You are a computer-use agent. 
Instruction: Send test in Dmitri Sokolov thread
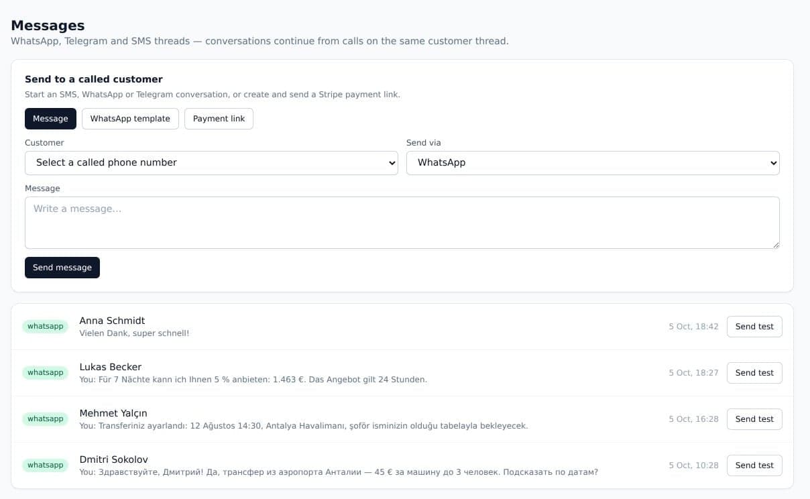point(754,465)
